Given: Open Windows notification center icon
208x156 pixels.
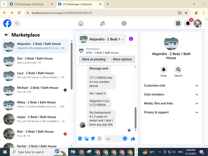Looking at the screenshot, I should point(202,152).
